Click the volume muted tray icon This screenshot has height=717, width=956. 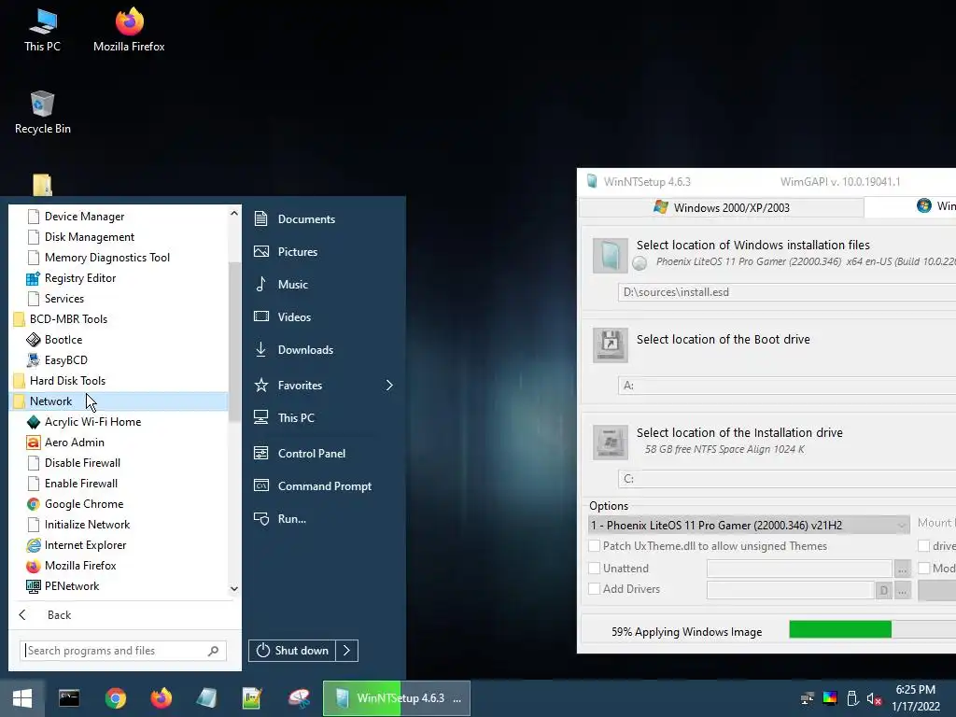pos(874,698)
